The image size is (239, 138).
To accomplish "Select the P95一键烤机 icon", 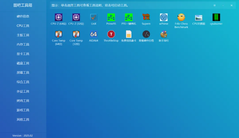I will (129, 17).
